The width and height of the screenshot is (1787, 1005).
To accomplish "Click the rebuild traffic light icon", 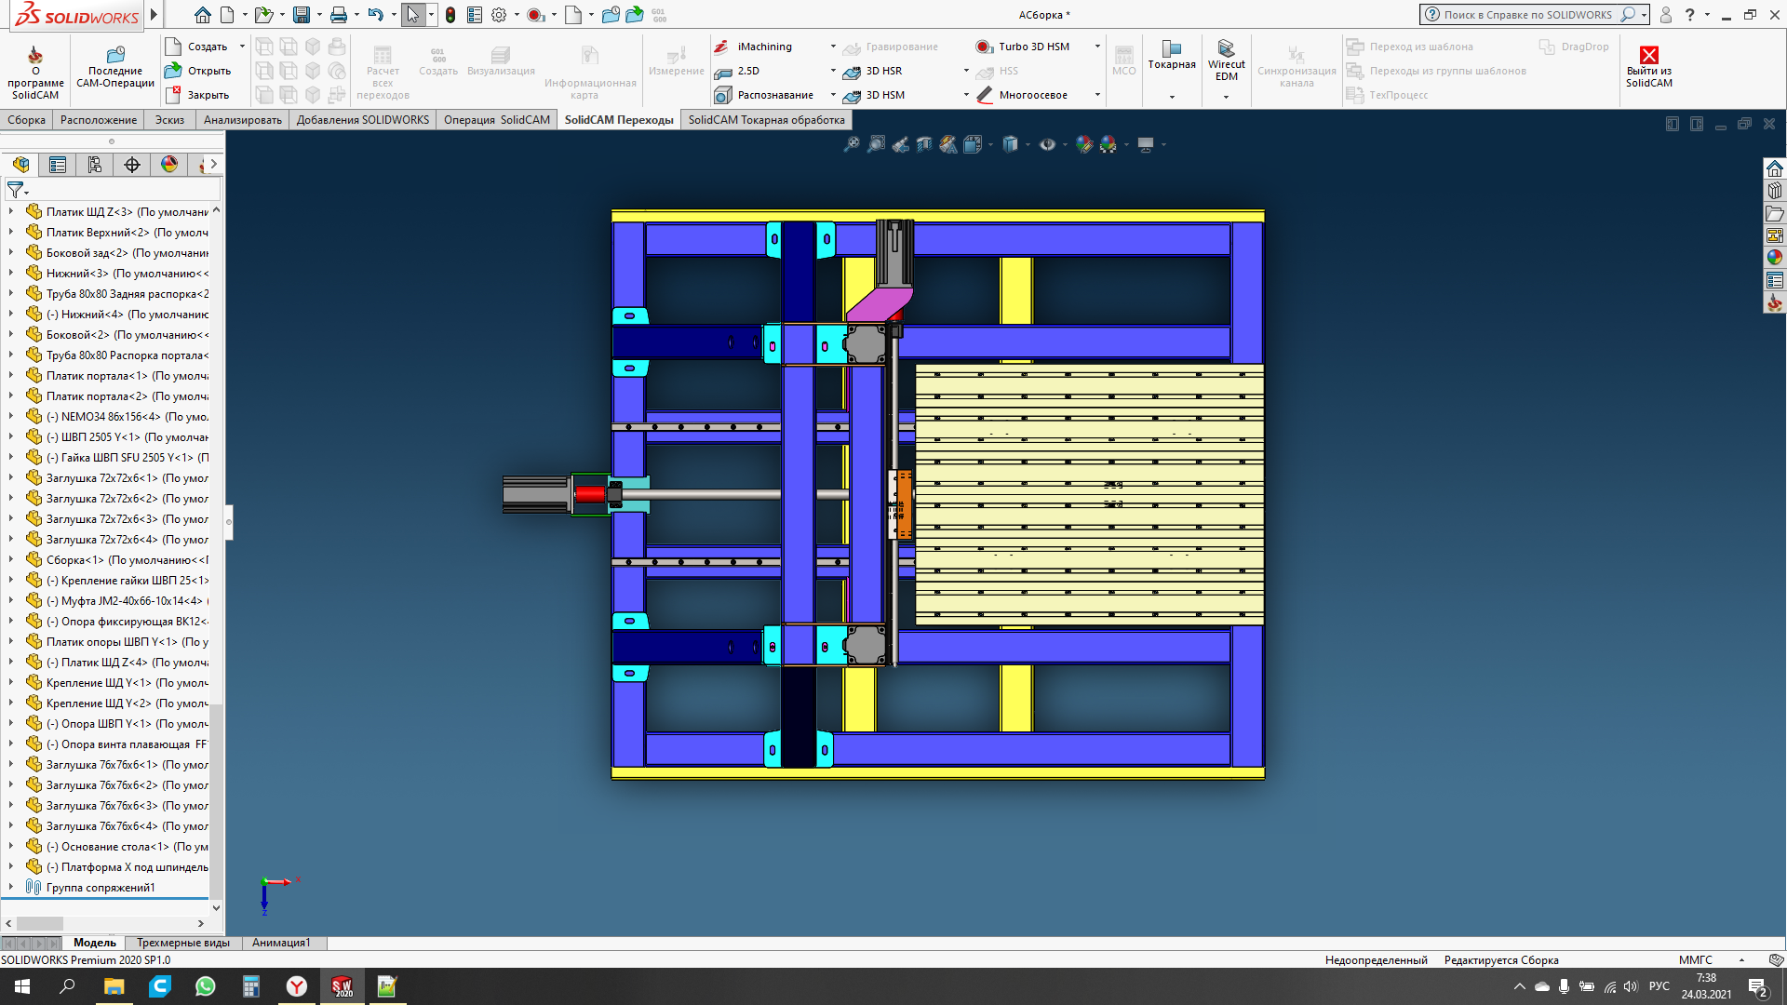I will [450, 15].
